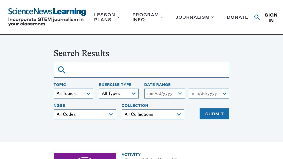The image size is (283, 159).
Task: Click the DONATE link
Action: tap(238, 17)
